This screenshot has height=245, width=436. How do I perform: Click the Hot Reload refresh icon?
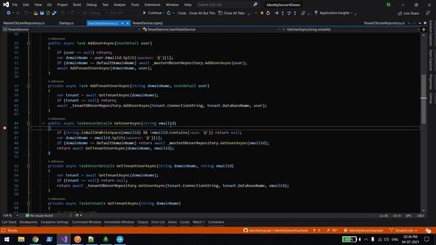point(168,13)
